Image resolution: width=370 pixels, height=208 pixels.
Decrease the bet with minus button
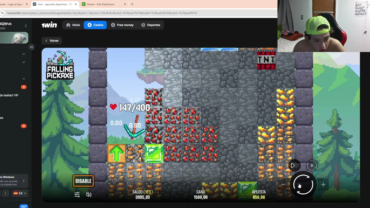(x=283, y=185)
